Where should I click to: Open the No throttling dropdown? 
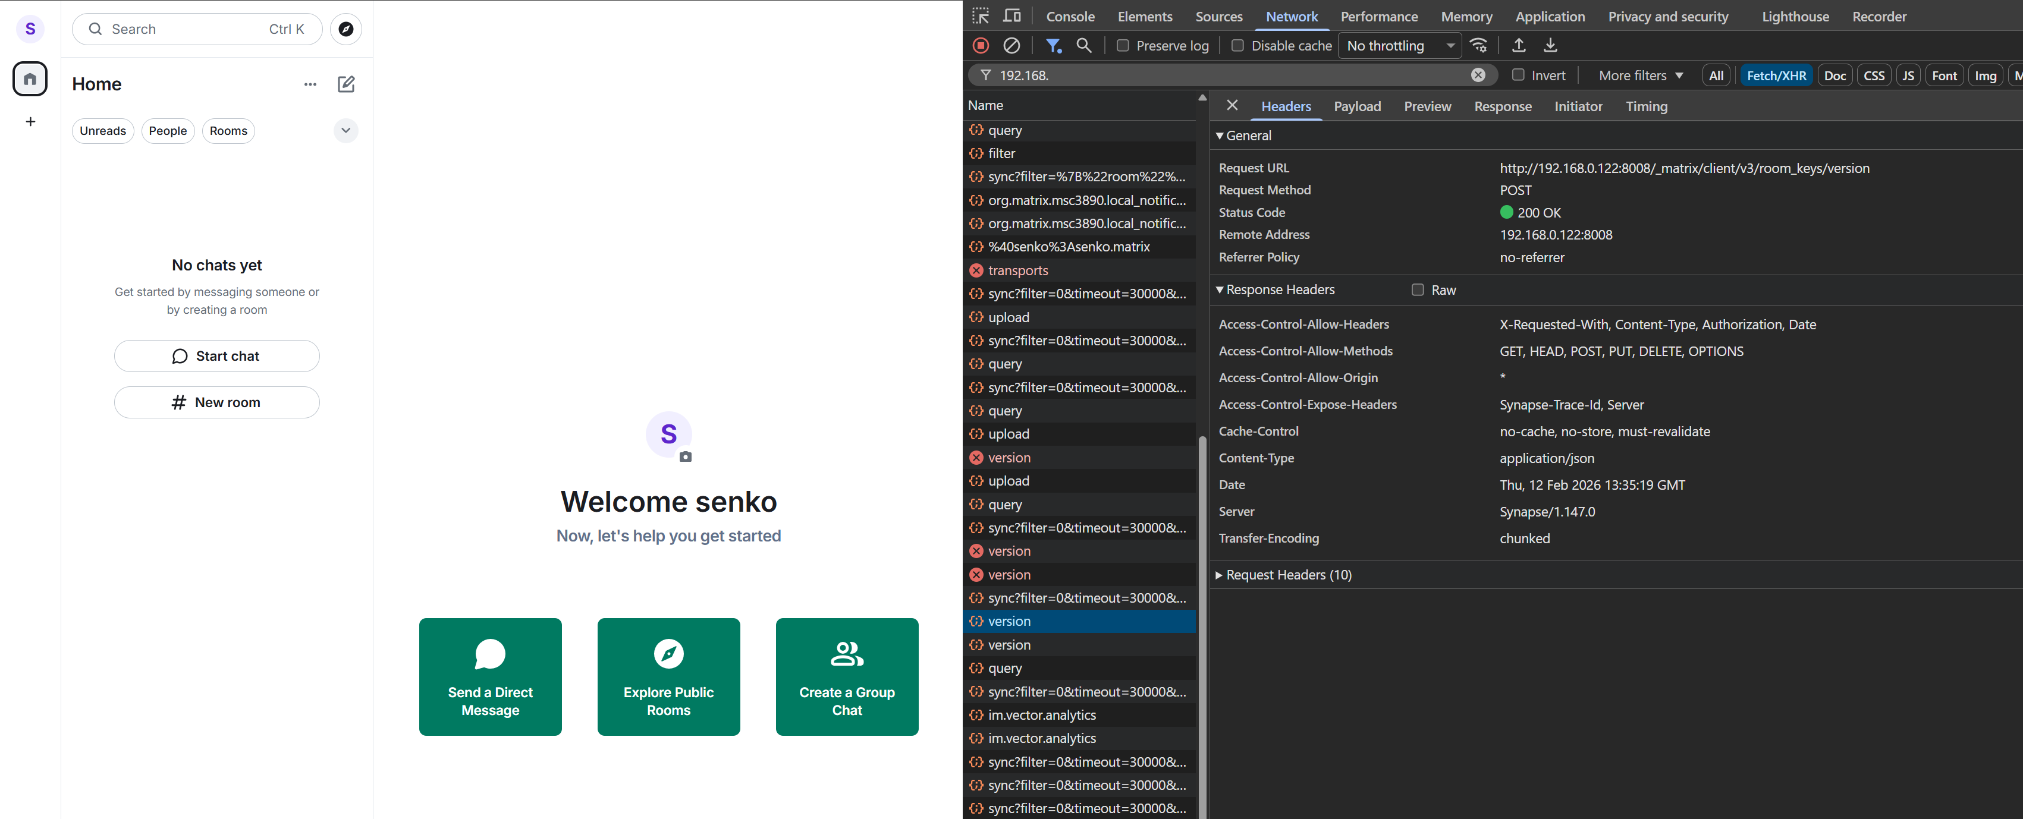click(1399, 46)
